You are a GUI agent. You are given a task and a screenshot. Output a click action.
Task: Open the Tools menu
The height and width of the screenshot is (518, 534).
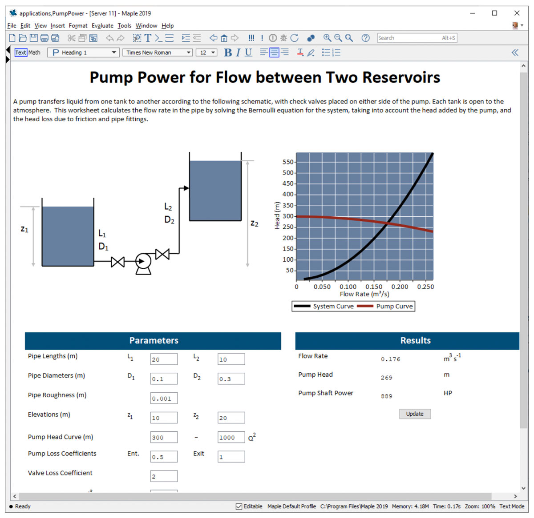pos(124,26)
